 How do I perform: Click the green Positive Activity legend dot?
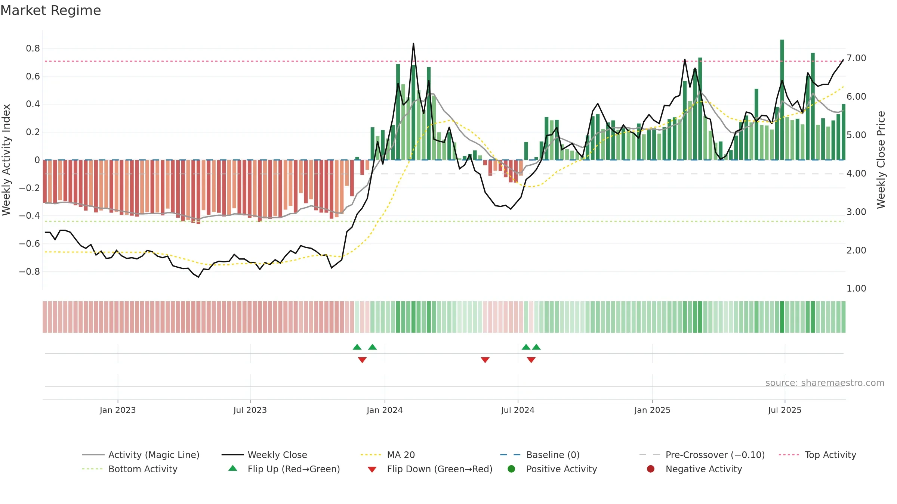pyautogui.click(x=511, y=469)
